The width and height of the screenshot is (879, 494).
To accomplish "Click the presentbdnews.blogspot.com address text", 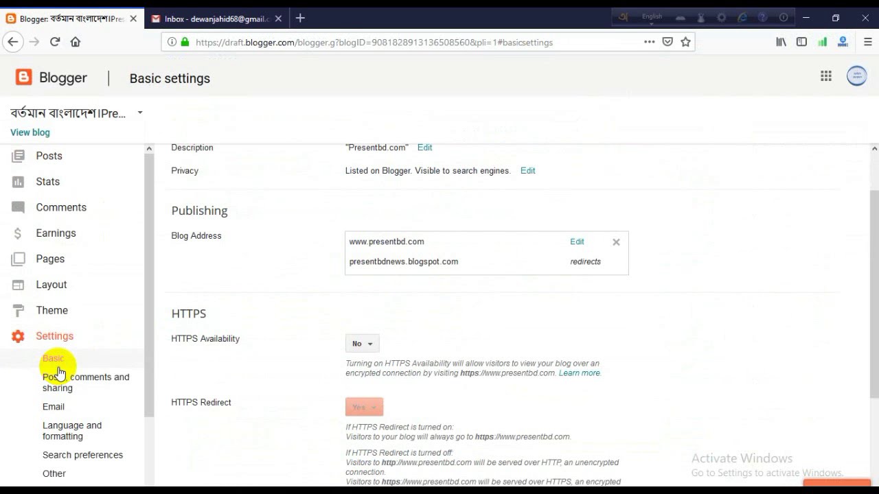I will coord(403,261).
